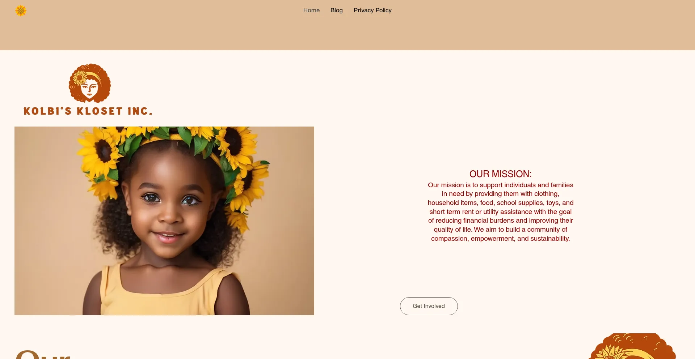Click the OUR MISSION heading

(x=500, y=174)
